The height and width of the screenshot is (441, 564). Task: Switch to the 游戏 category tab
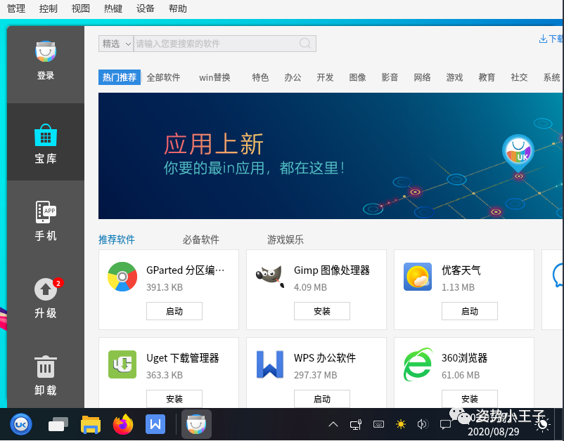(x=455, y=77)
